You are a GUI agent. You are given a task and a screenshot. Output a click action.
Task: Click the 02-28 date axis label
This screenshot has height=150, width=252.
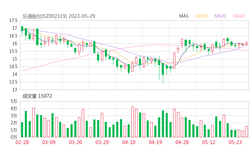(x=22, y=142)
